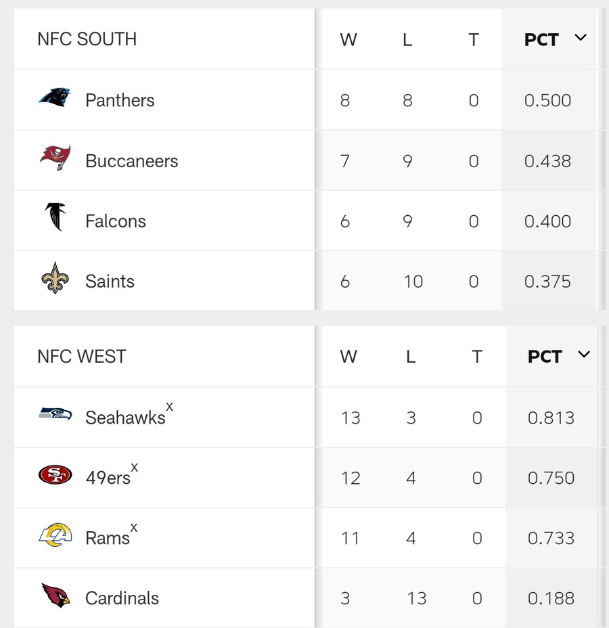Screen dimensions: 609x628
Task: Open the 49ers team page link
Action: [x=107, y=476]
